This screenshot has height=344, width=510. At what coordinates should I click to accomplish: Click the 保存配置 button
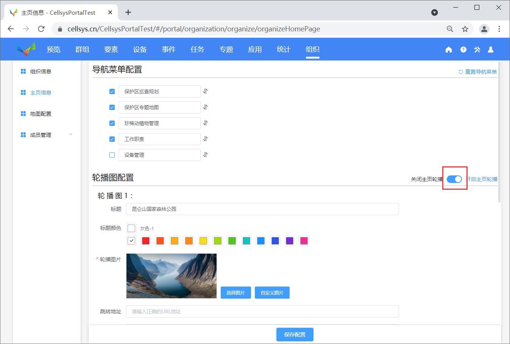pos(295,335)
